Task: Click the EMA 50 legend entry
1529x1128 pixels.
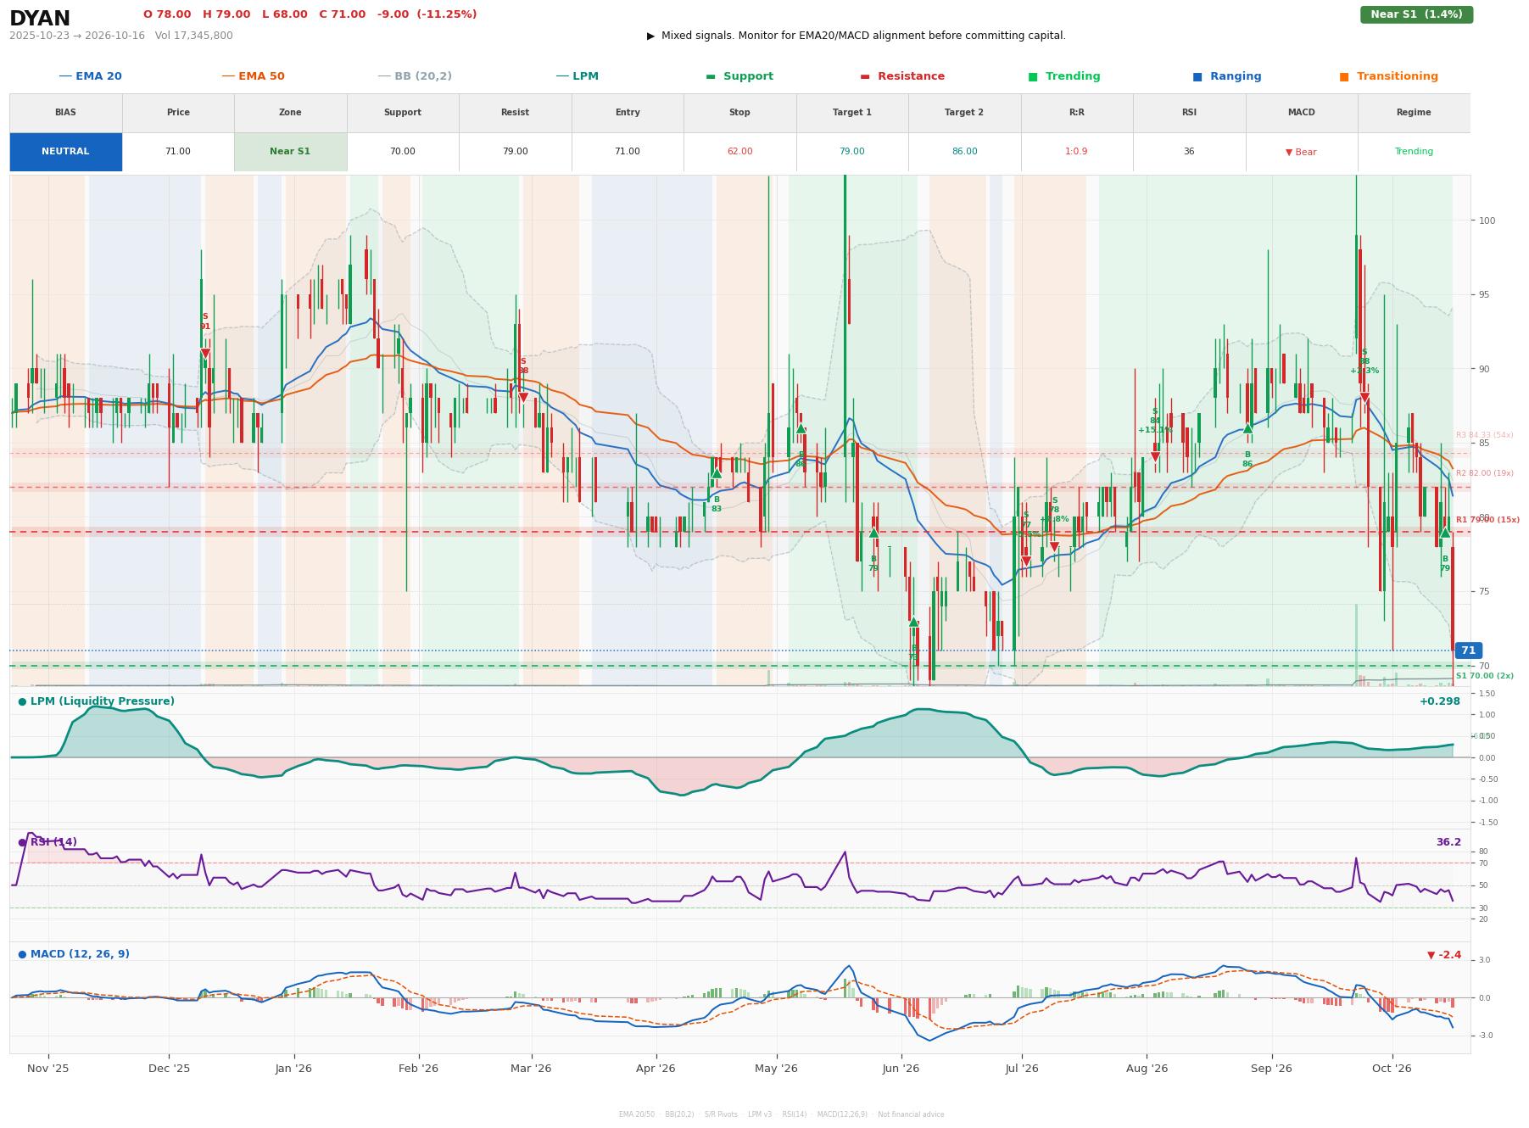Action: [x=253, y=76]
